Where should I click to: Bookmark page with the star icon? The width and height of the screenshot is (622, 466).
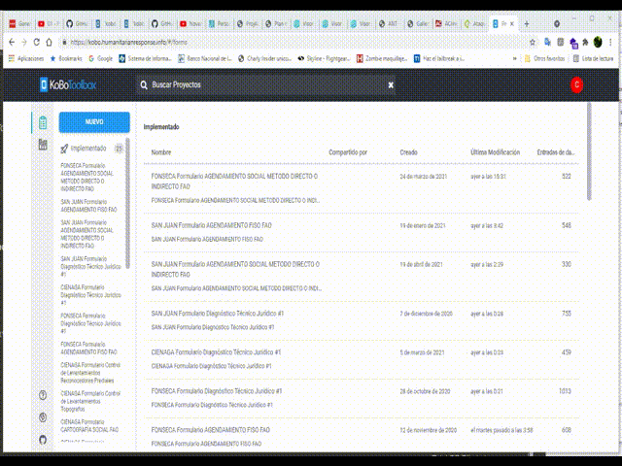[533, 42]
